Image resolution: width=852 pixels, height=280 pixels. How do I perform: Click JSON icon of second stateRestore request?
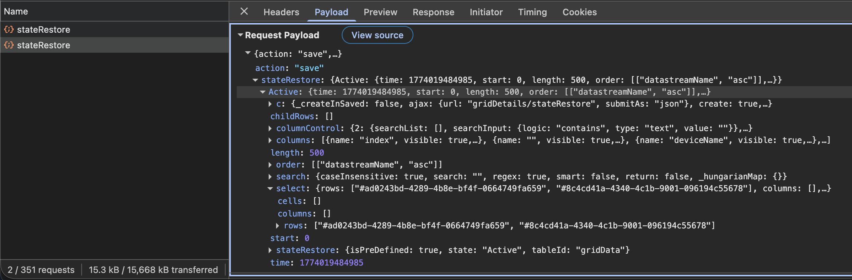point(9,45)
